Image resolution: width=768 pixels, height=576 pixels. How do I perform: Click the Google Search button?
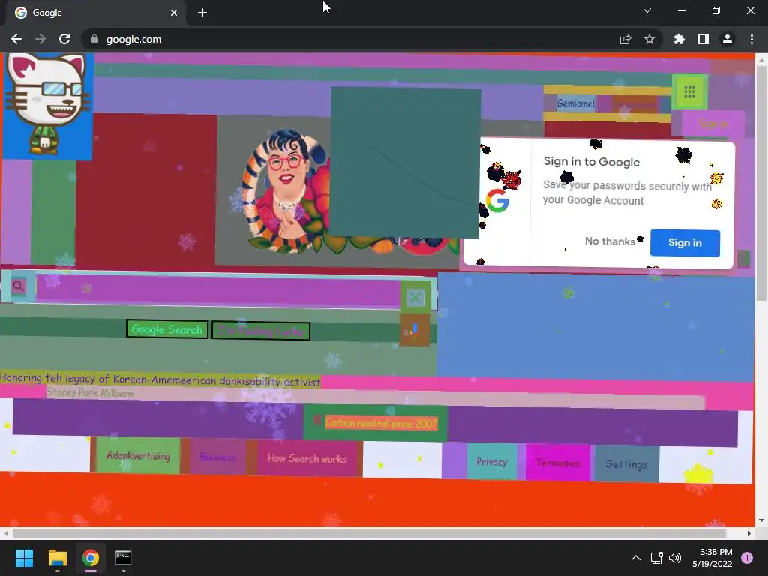167,330
